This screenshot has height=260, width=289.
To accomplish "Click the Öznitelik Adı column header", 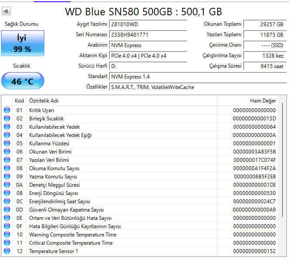I will (122, 101).
